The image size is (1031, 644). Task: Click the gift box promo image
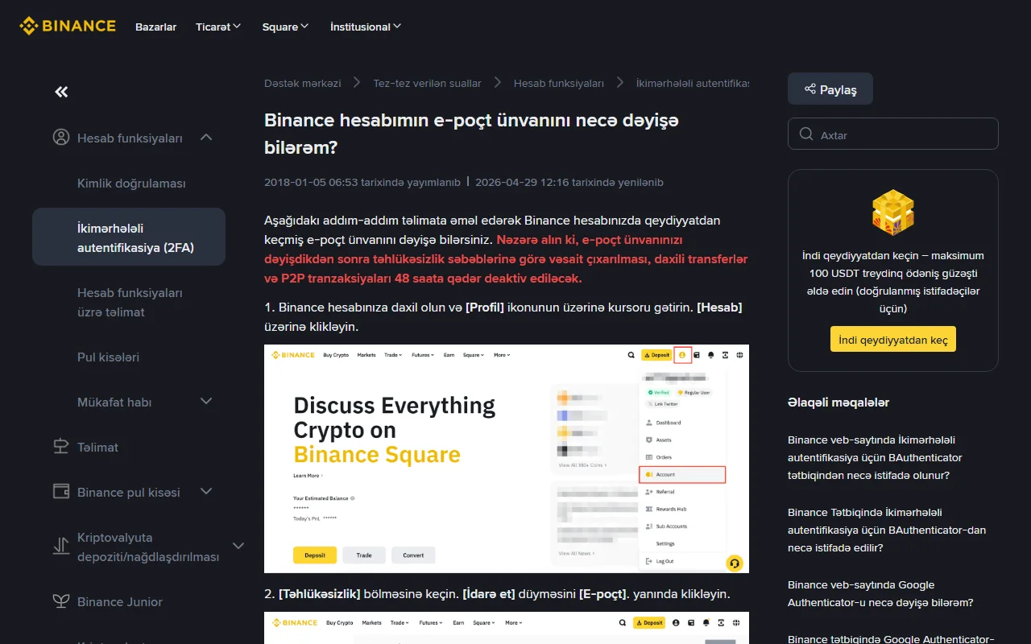(x=892, y=212)
